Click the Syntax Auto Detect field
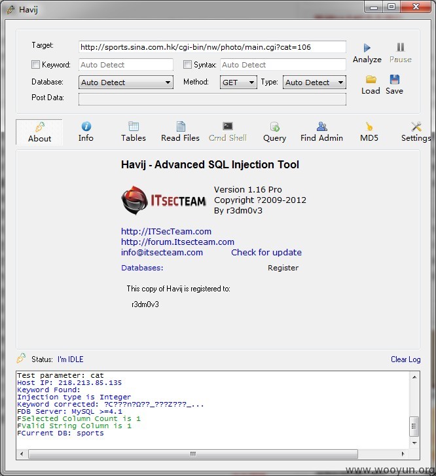 [x=283, y=65]
